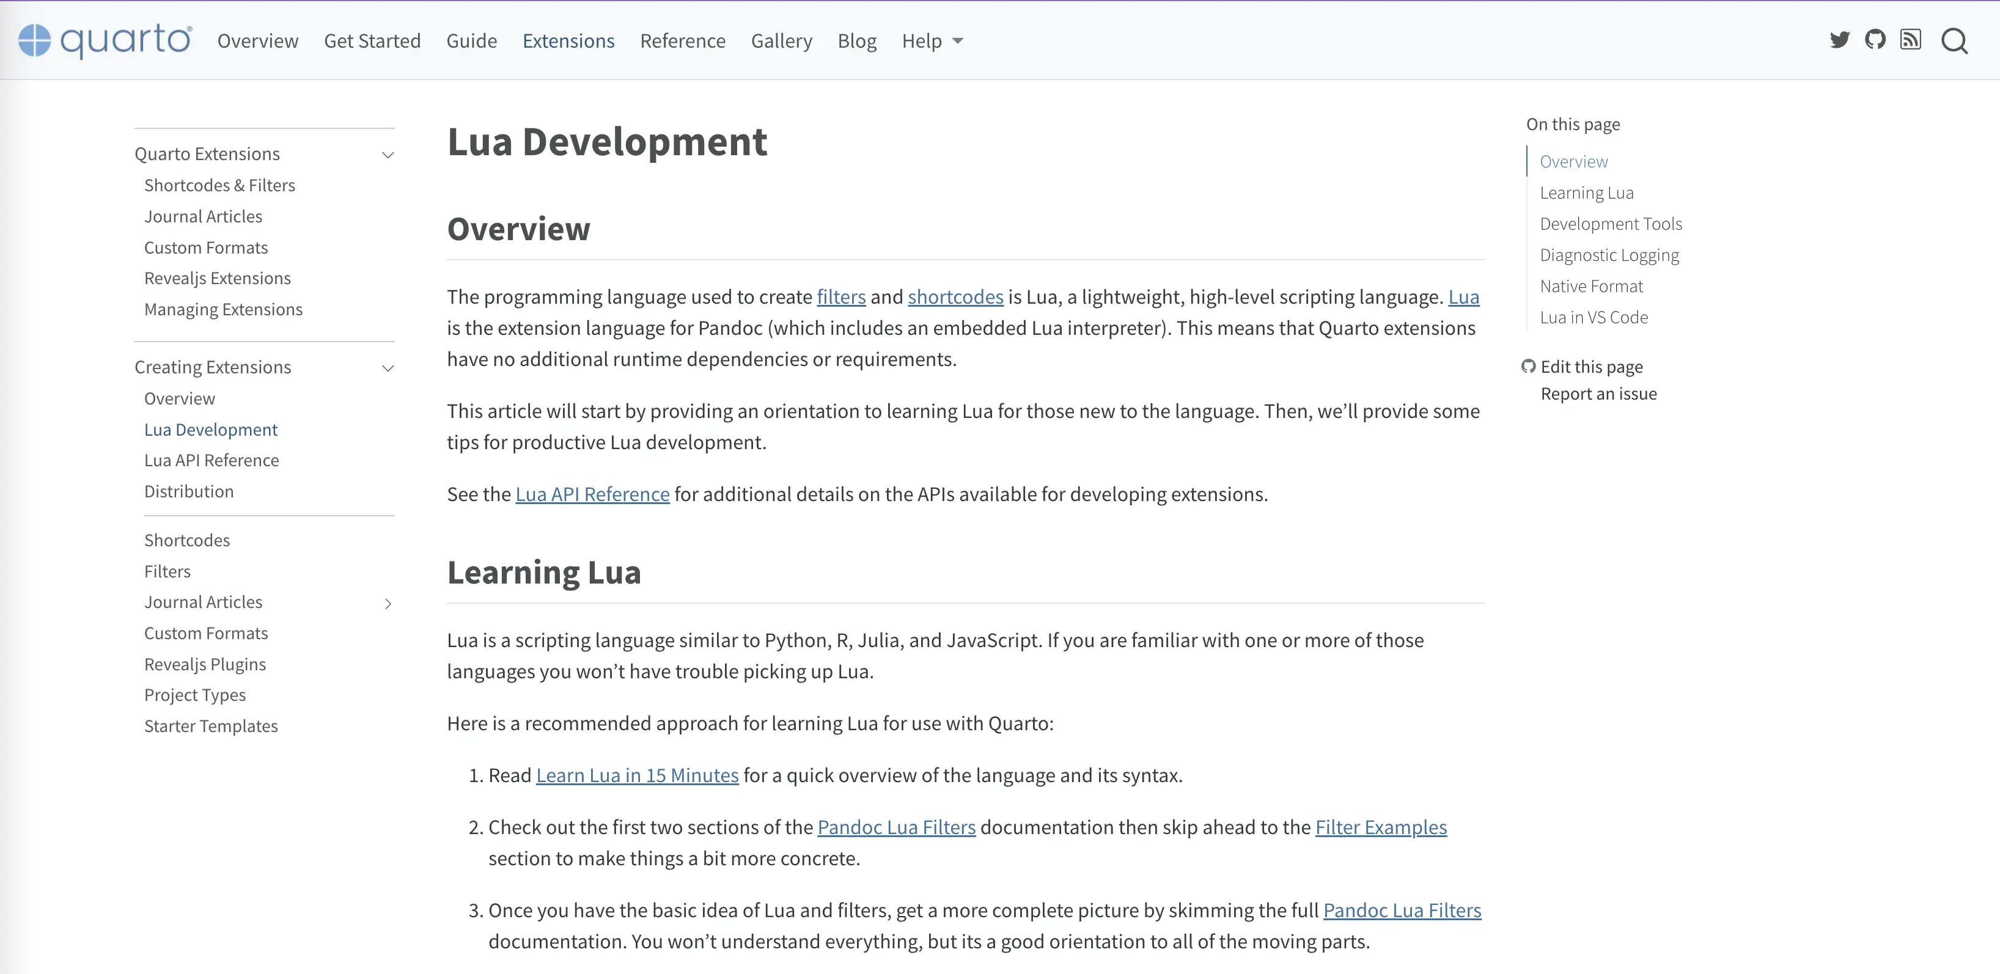Viewport: 2000px width, 974px height.
Task: Click the Quarto logo
Action: tap(101, 40)
